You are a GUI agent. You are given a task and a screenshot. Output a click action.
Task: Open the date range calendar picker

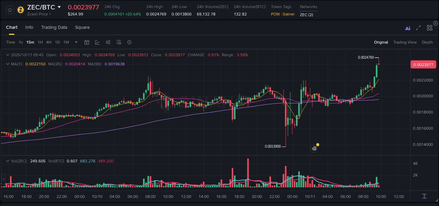[87, 42]
